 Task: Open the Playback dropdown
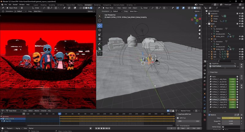(x=10, y=128)
